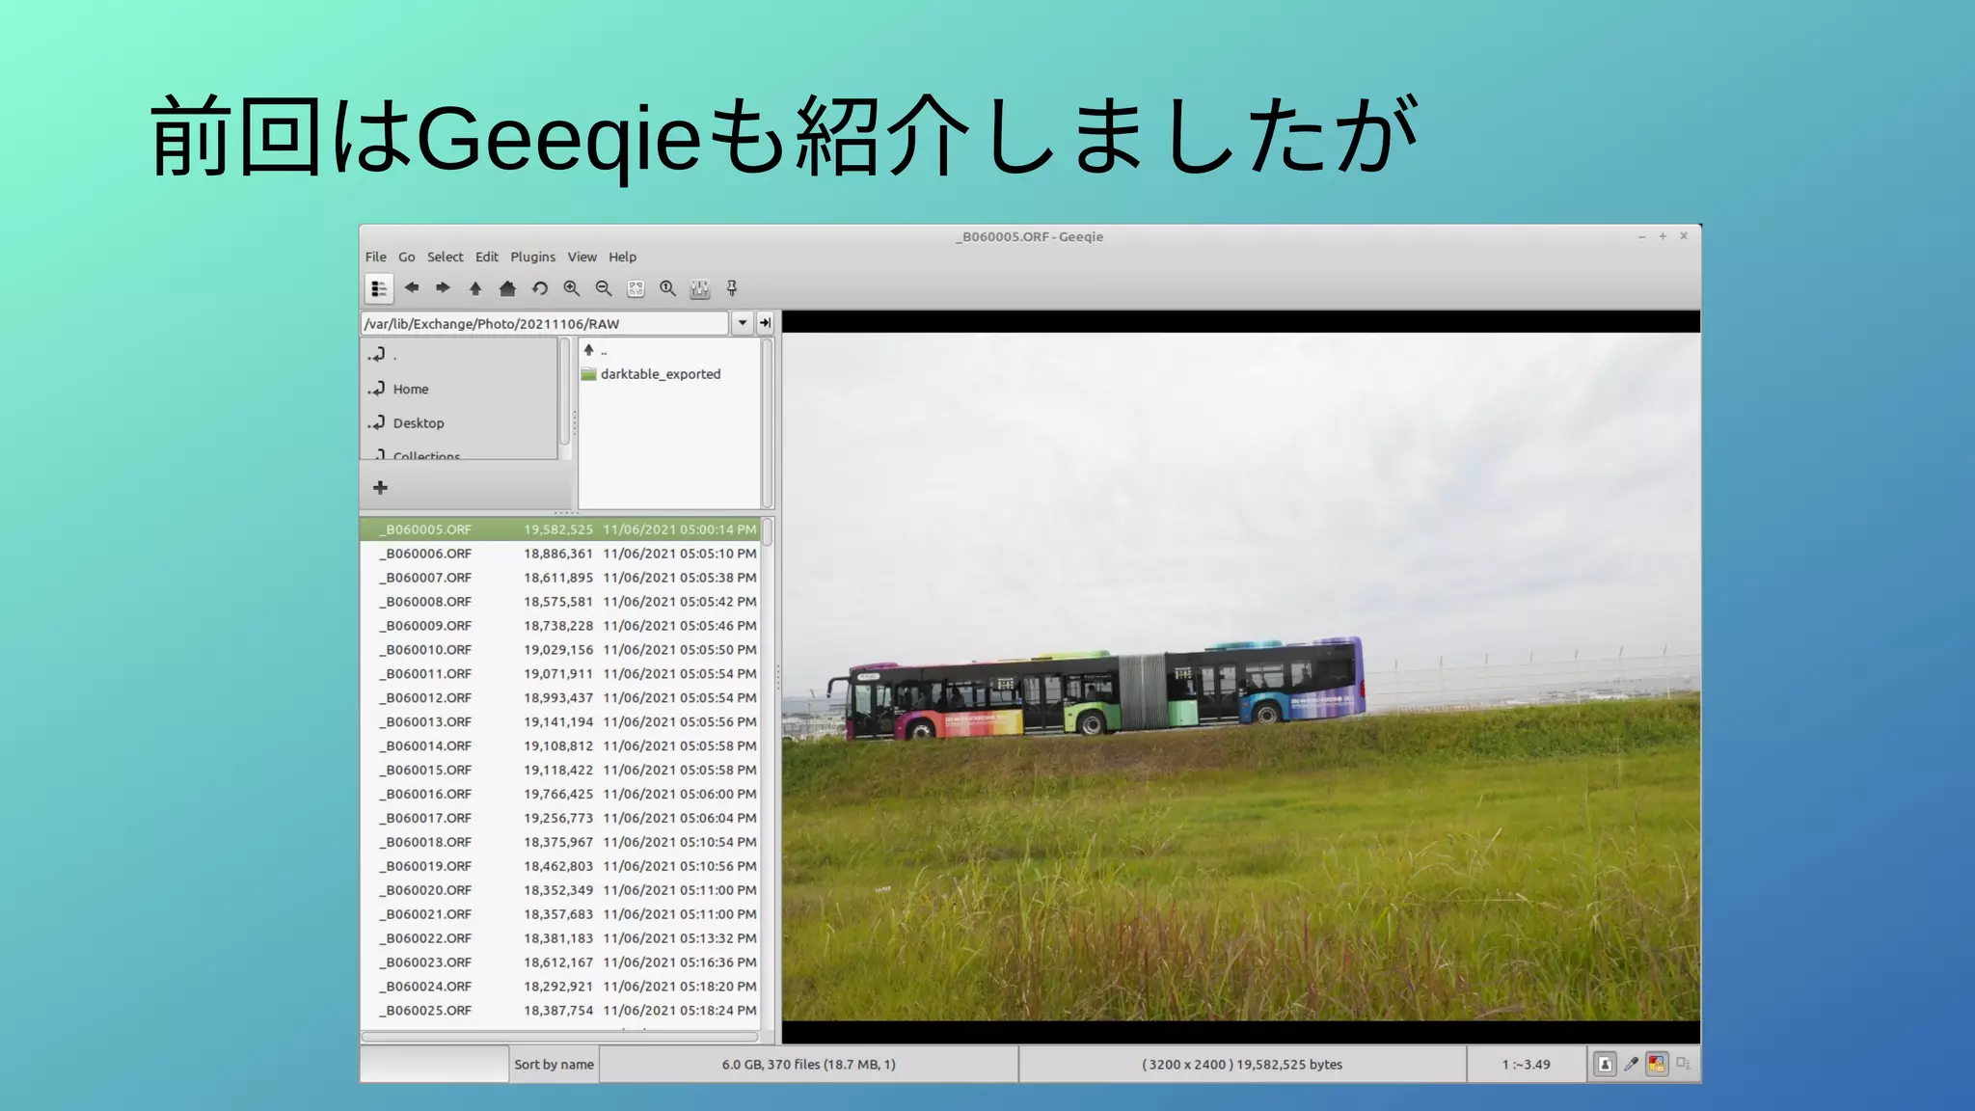Viewport: 1975px width, 1111px height.
Task: Go forward using the right arrow icon
Action: (x=444, y=287)
